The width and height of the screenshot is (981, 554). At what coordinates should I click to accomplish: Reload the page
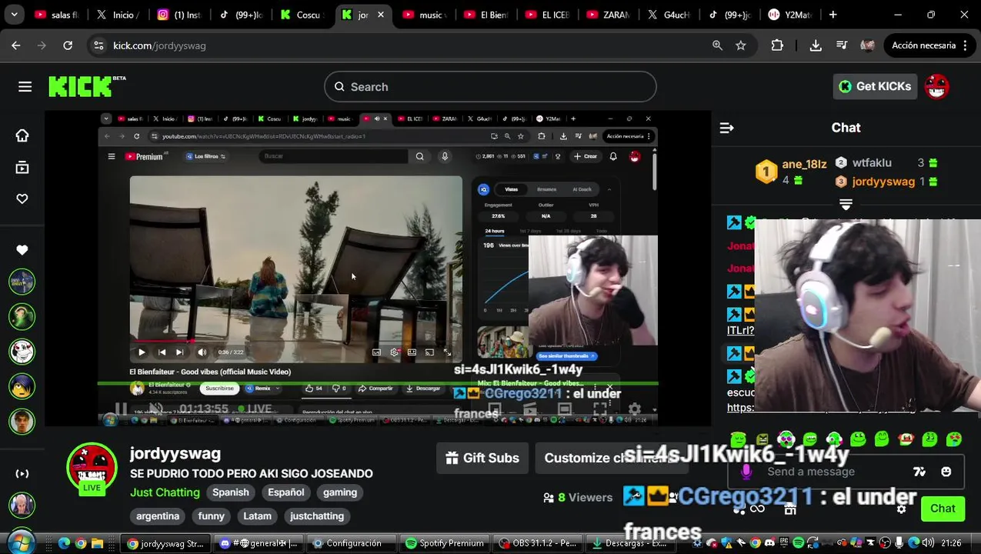68,45
